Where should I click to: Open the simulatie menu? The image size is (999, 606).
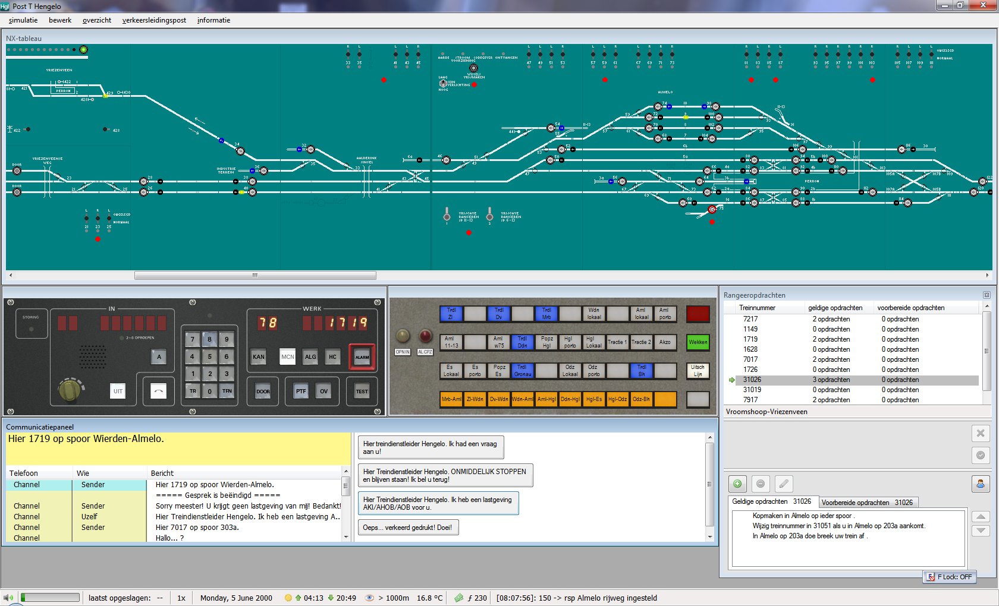click(x=23, y=20)
